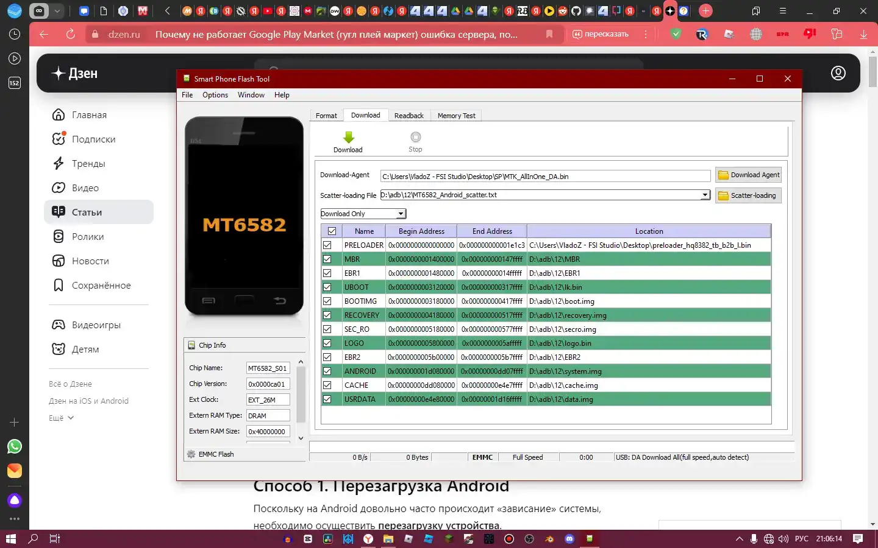Open WhatsApp from the browser side panel
This screenshot has height=548, width=878.
click(x=15, y=446)
